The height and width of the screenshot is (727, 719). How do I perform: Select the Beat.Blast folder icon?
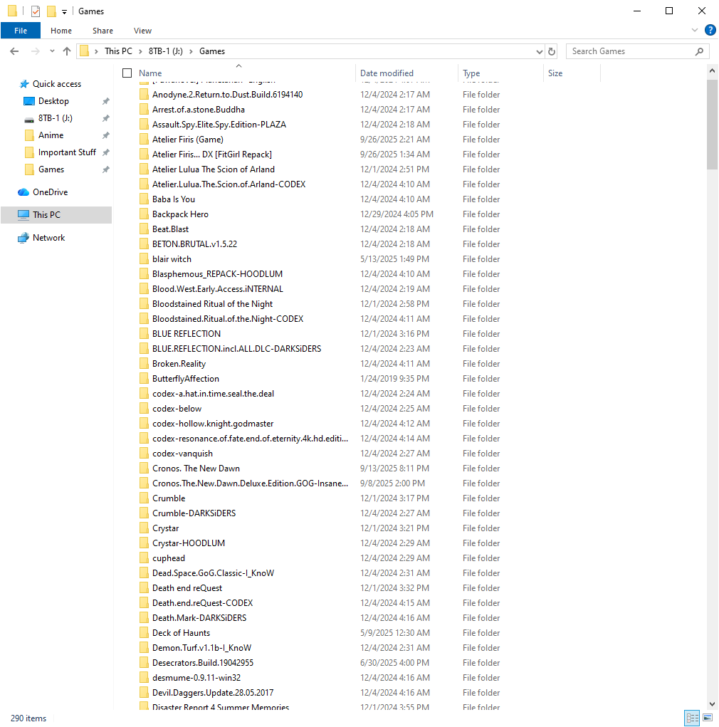(145, 229)
